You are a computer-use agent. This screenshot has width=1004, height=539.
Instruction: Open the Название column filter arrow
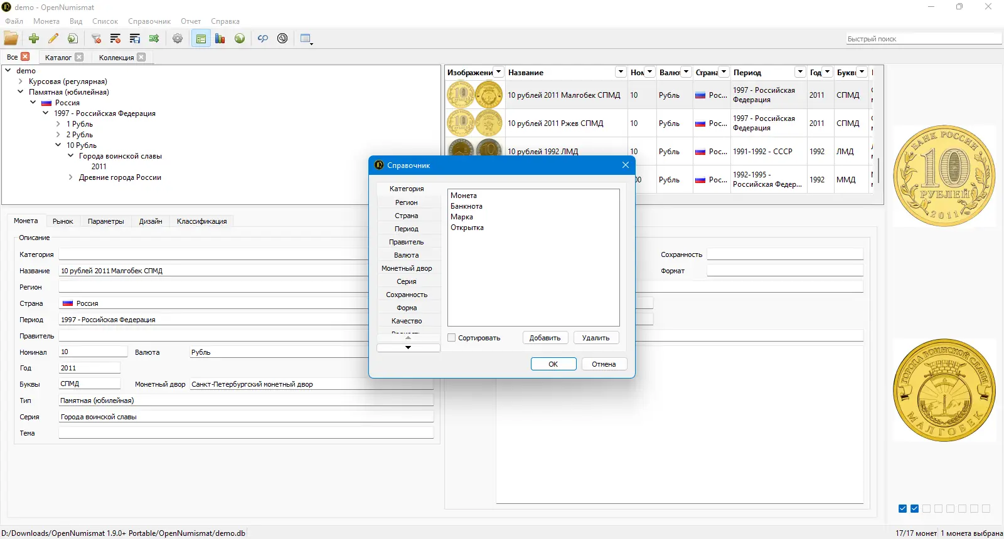pyautogui.click(x=621, y=72)
